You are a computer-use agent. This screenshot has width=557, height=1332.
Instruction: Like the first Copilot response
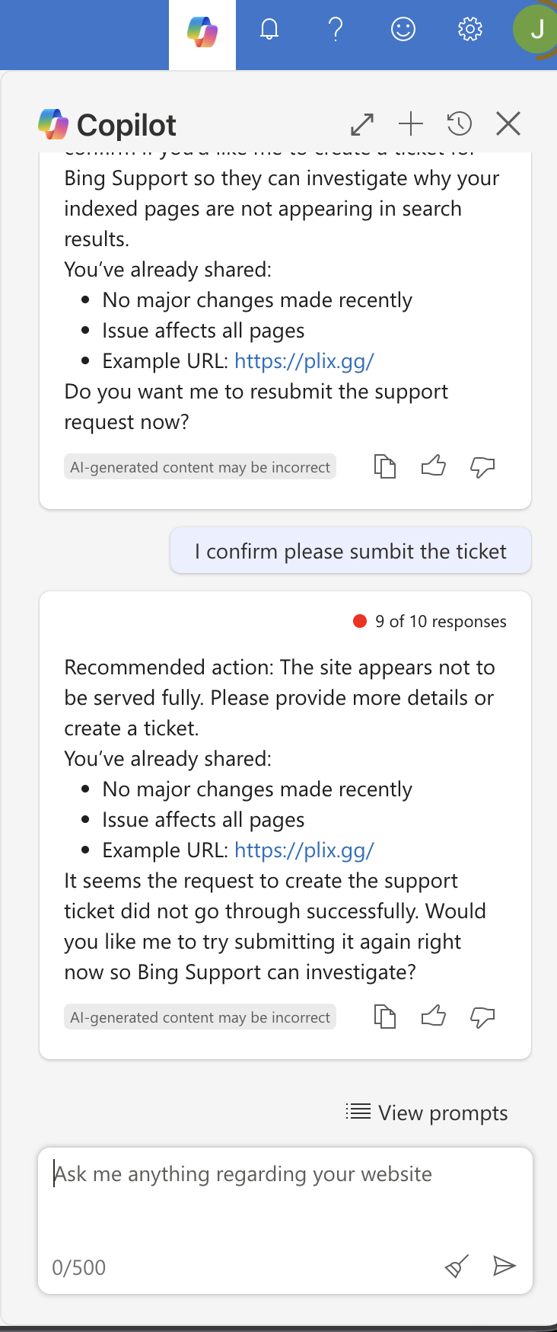(x=434, y=466)
